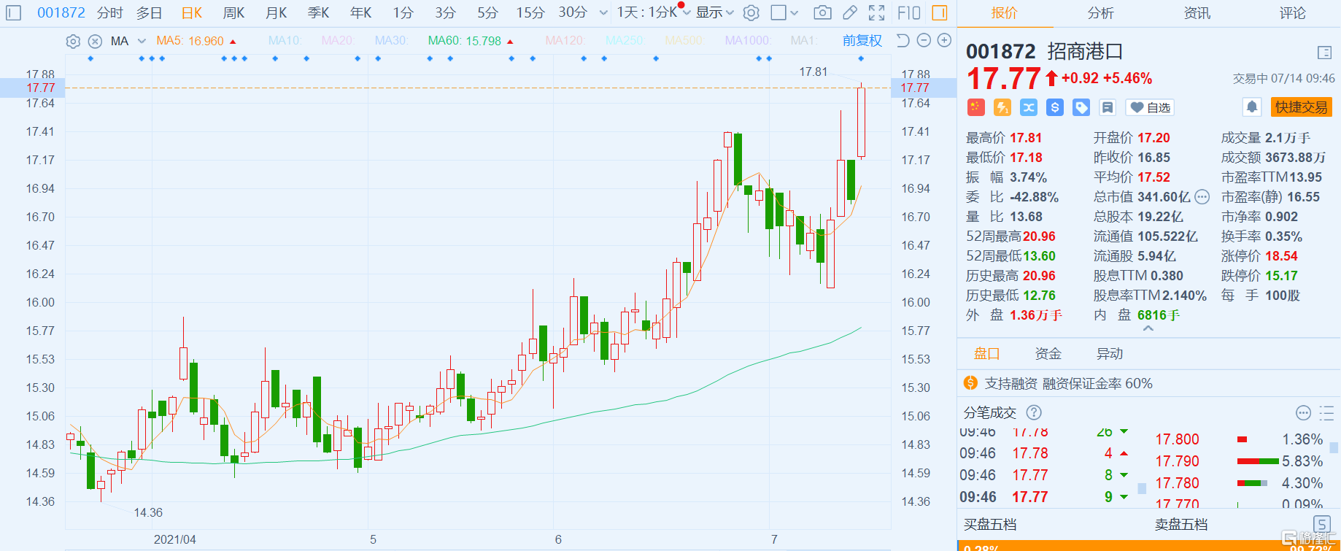Toggle MA120 line visibility
The height and width of the screenshot is (551, 1341).
(565, 41)
